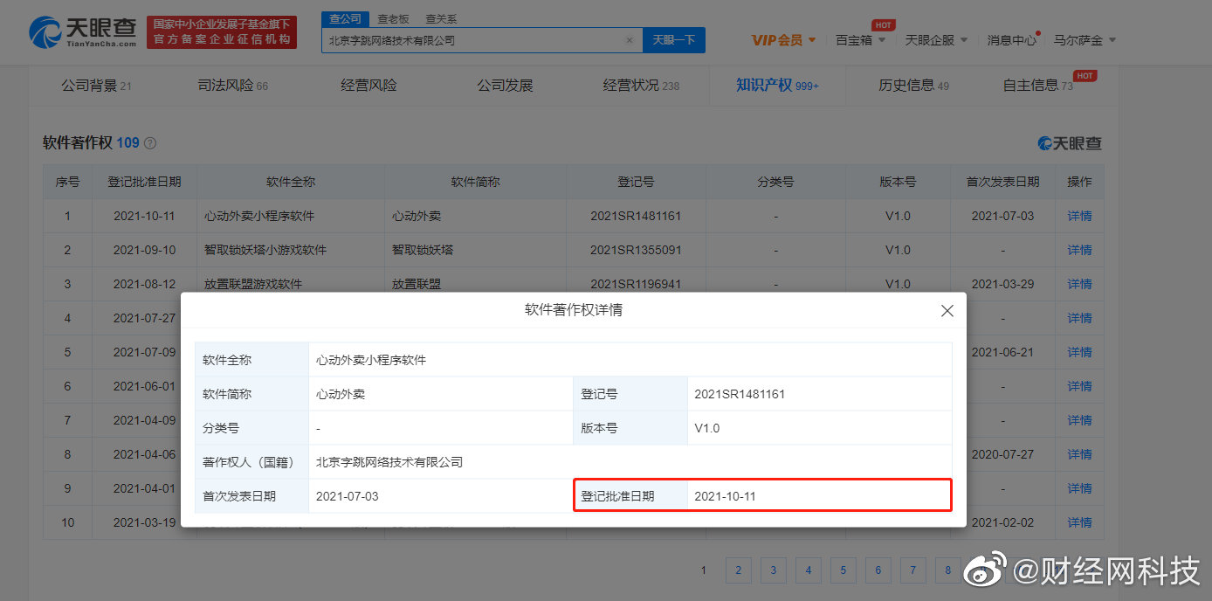Open 详情 link in row 6
1212x601 pixels.
coord(1079,386)
